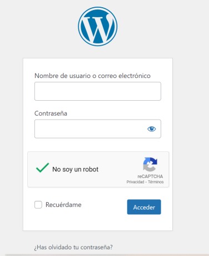This screenshot has height=256, width=209.
Task: Focus the Contraseña password field
Action: (98, 129)
